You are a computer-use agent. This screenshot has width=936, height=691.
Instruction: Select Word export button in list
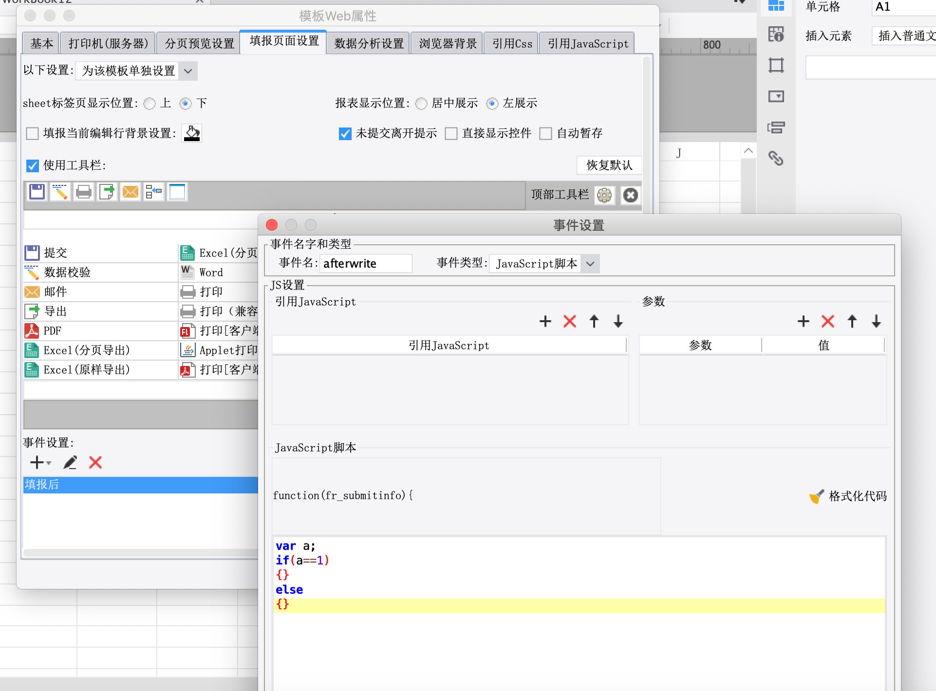(219, 273)
